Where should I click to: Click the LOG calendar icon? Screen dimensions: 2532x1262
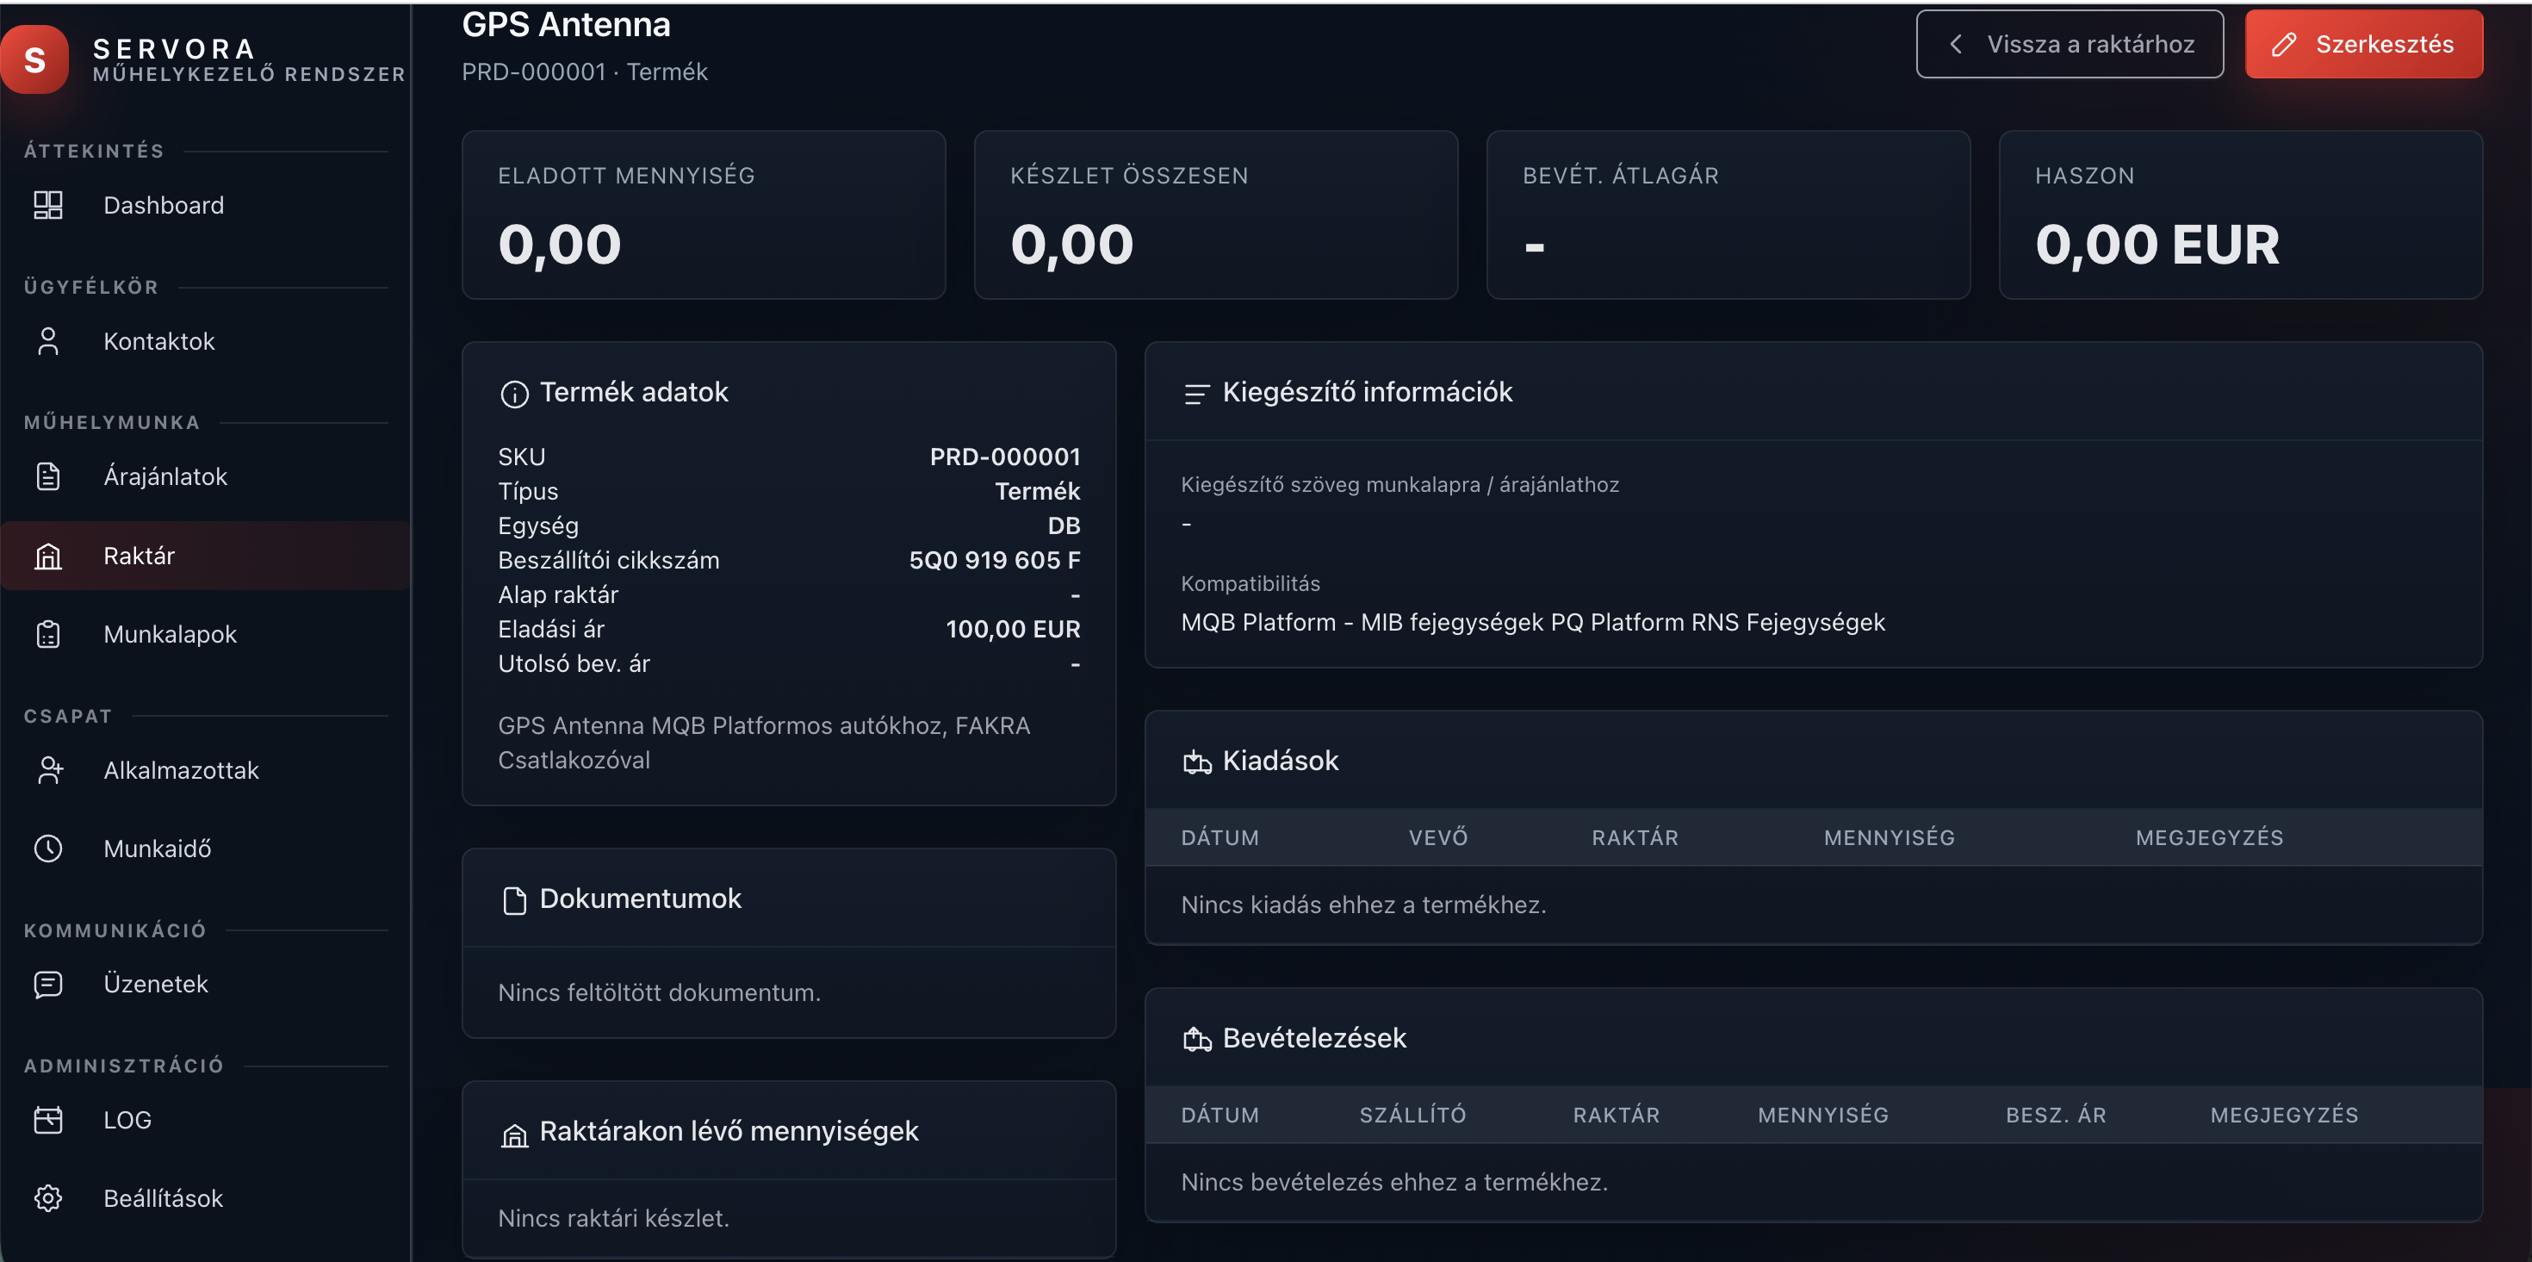48,1120
